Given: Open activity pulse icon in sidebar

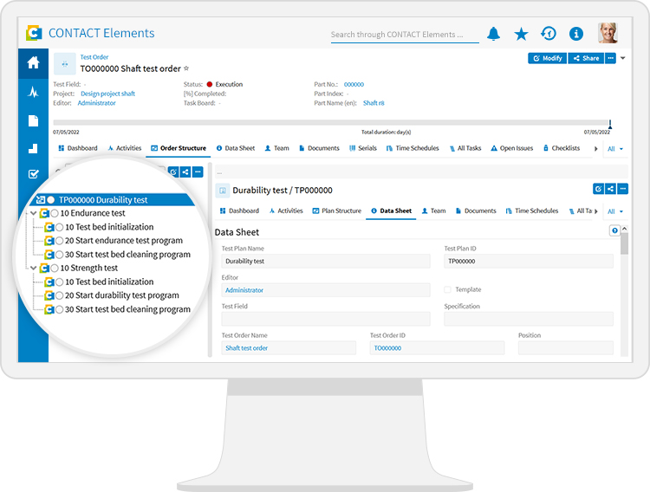Looking at the screenshot, I should [33, 92].
